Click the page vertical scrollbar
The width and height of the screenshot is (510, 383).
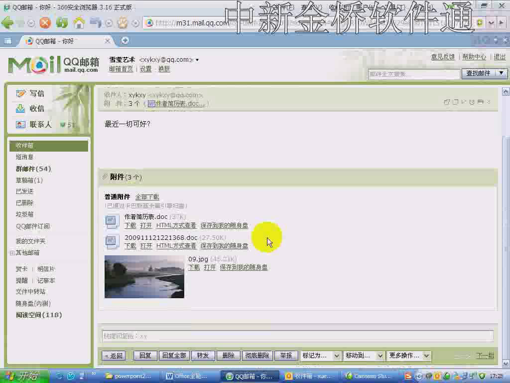point(506,228)
